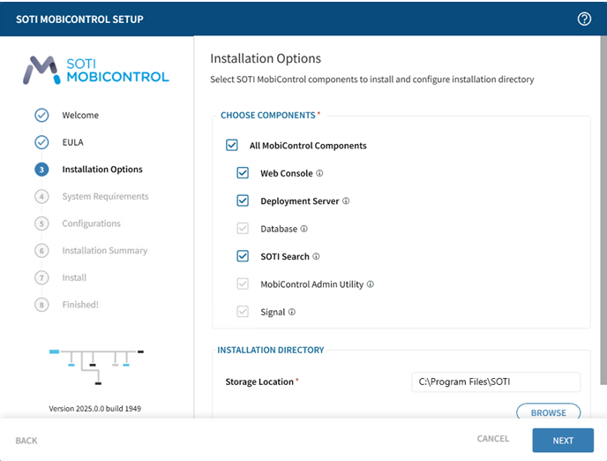Viewport: 607px width, 461px height.
Task: Click the Welcome step checkmark icon
Action: click(41, 115)
